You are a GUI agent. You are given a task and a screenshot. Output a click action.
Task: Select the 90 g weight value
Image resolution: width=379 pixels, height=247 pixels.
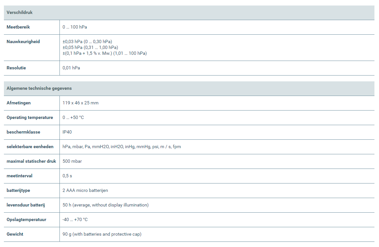tap(102, 234)
